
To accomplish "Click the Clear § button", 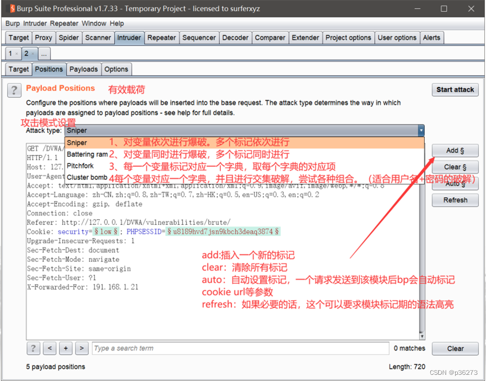I will (x=455, y=167).
